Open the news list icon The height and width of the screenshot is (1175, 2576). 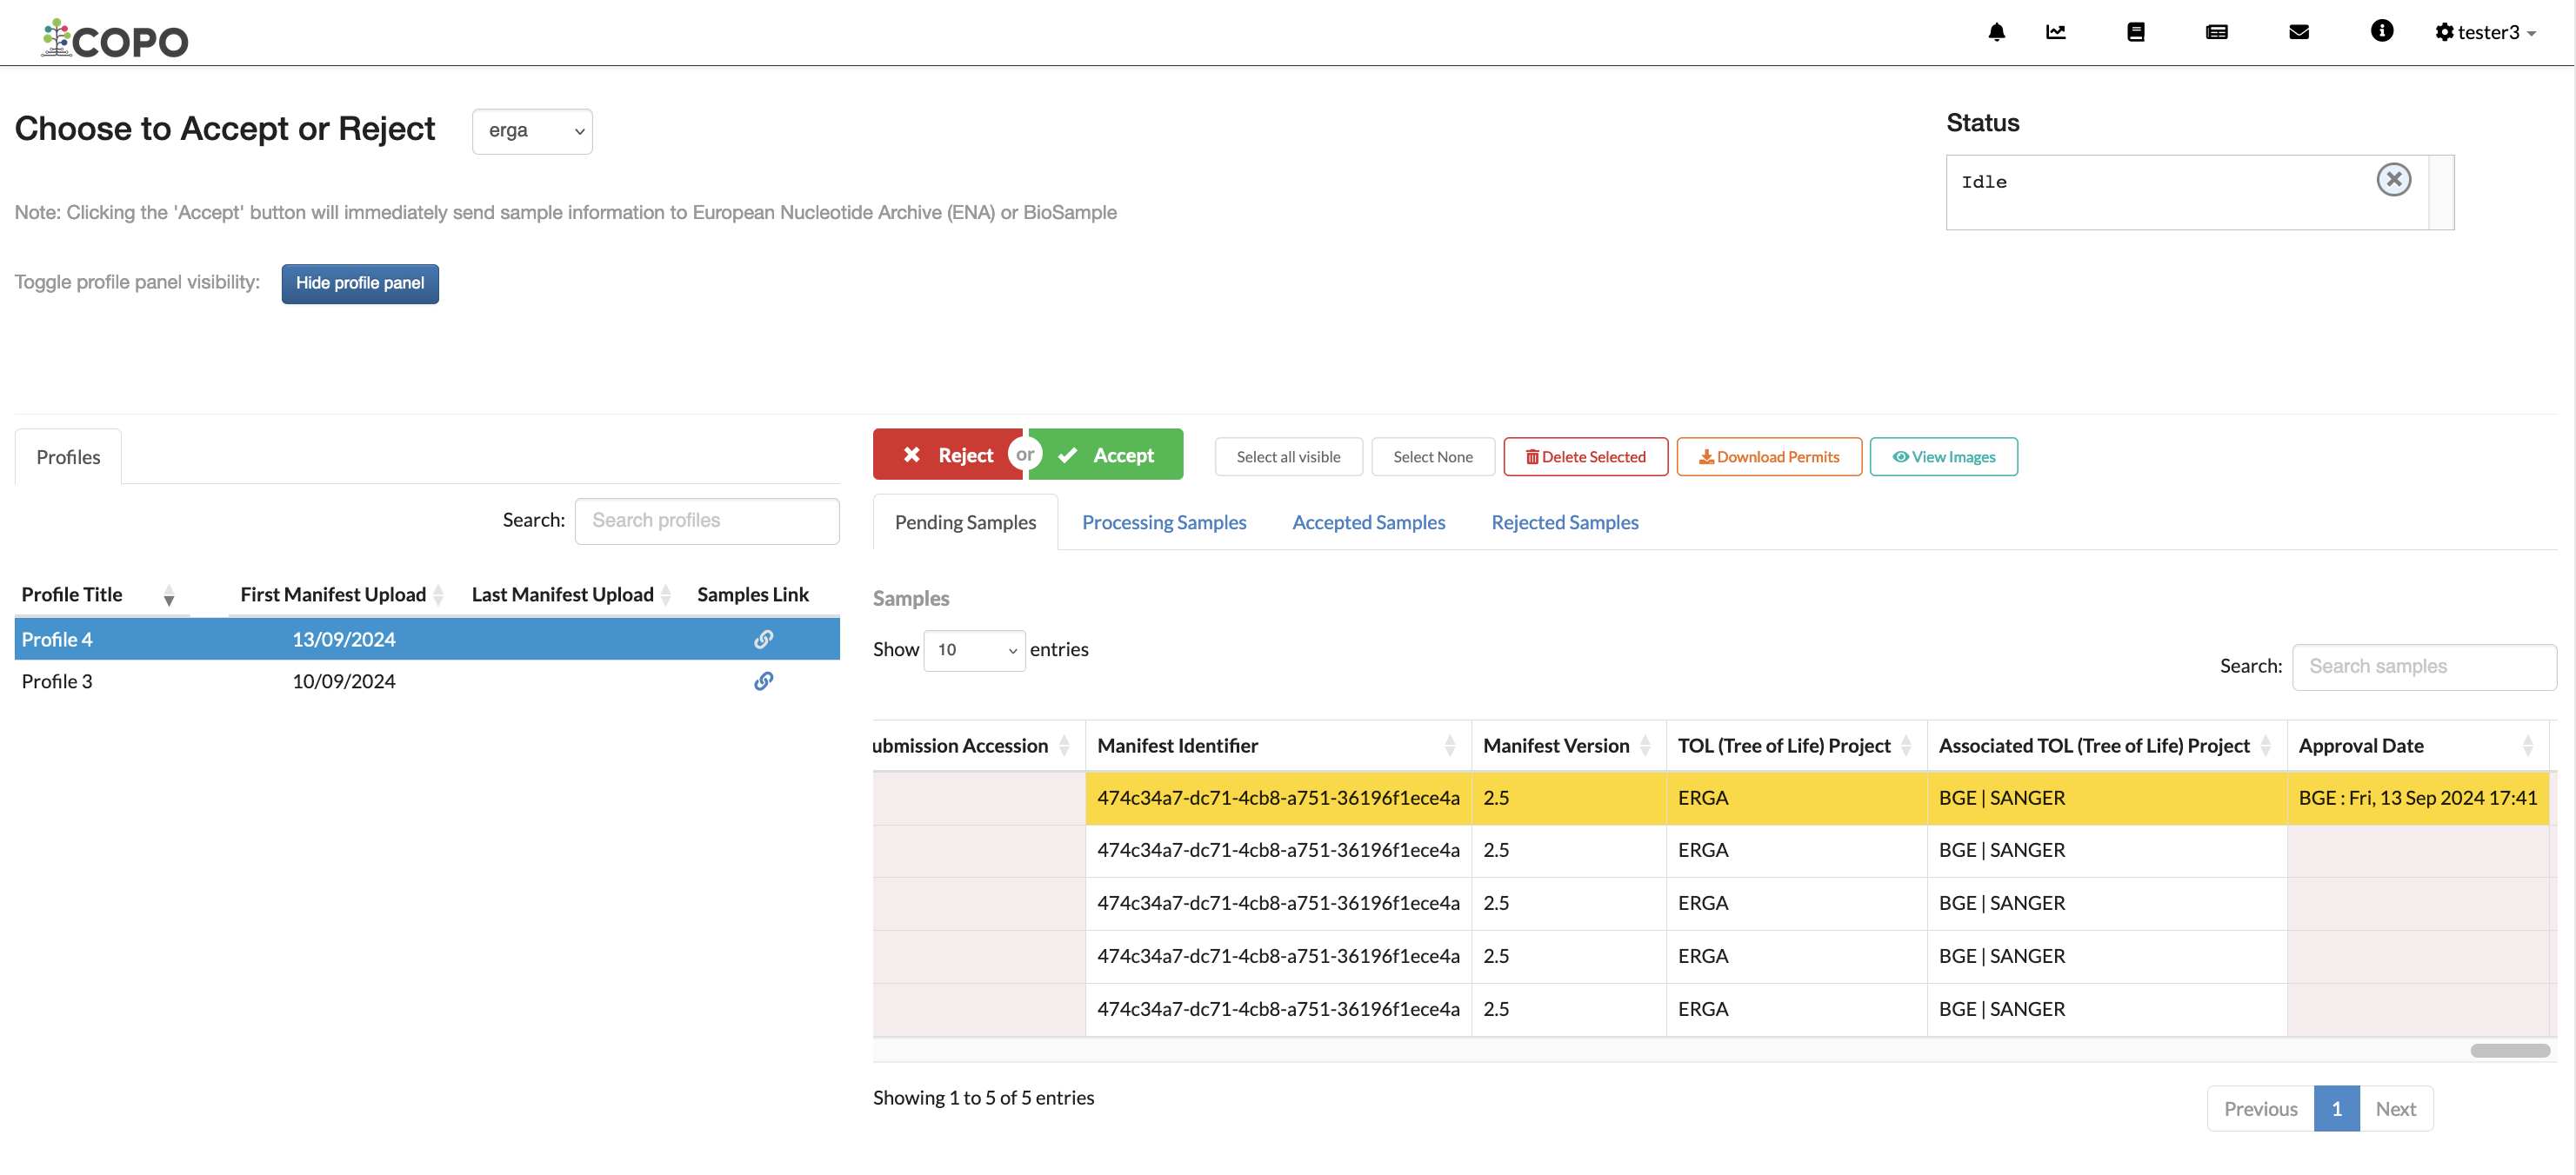[x=2216, y=32]
